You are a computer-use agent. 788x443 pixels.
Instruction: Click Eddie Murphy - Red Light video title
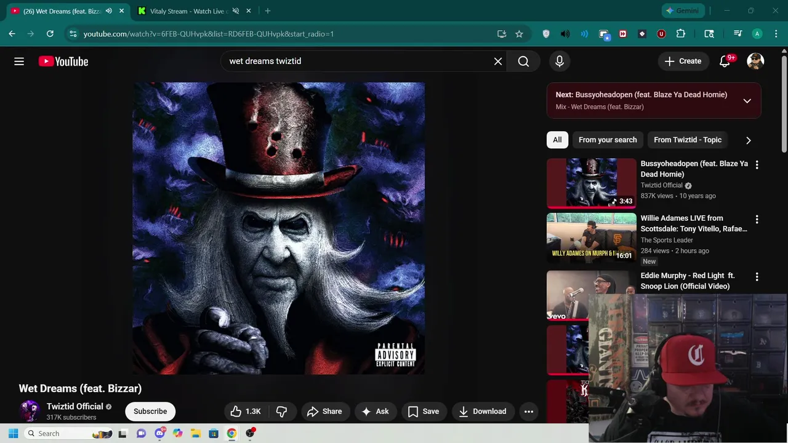[x=688, y=281]
